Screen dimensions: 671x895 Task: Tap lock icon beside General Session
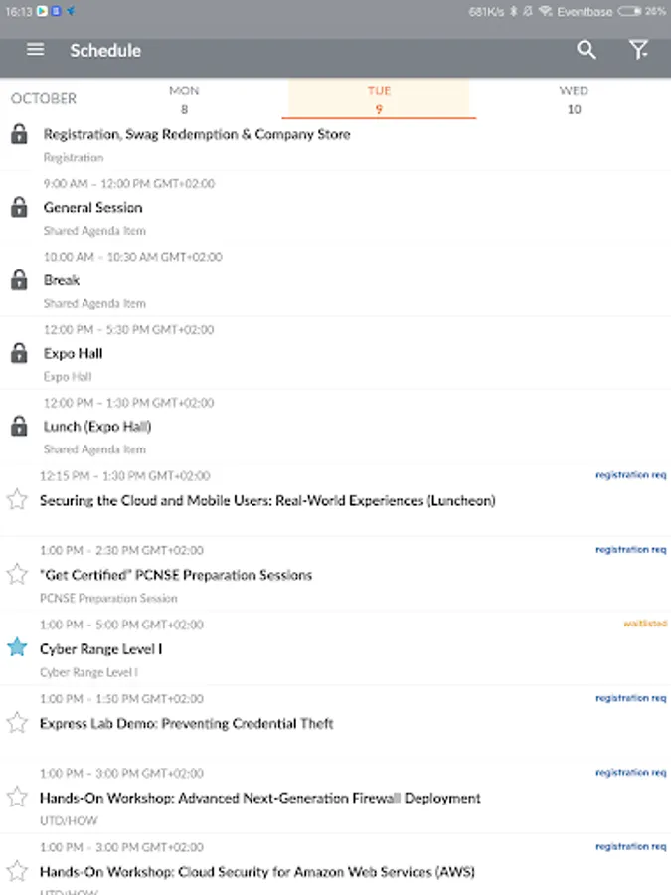coord(19,207)
